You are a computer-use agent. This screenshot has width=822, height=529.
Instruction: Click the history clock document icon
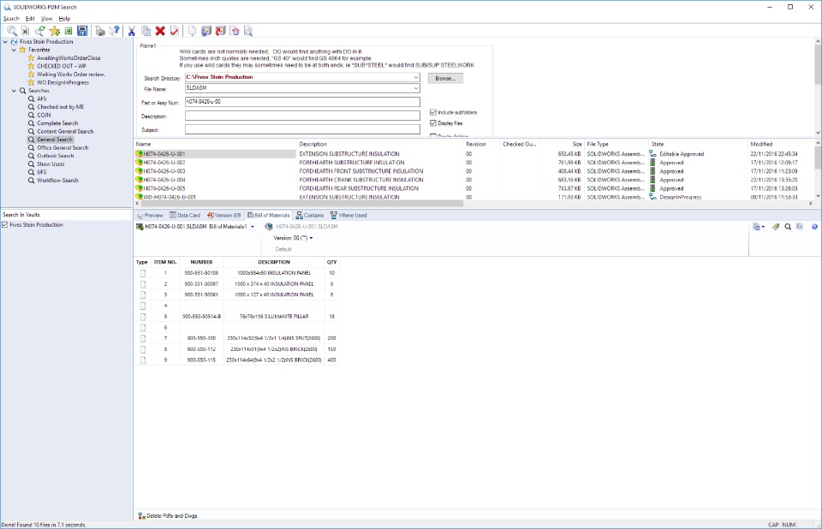[x=235, y=31]
